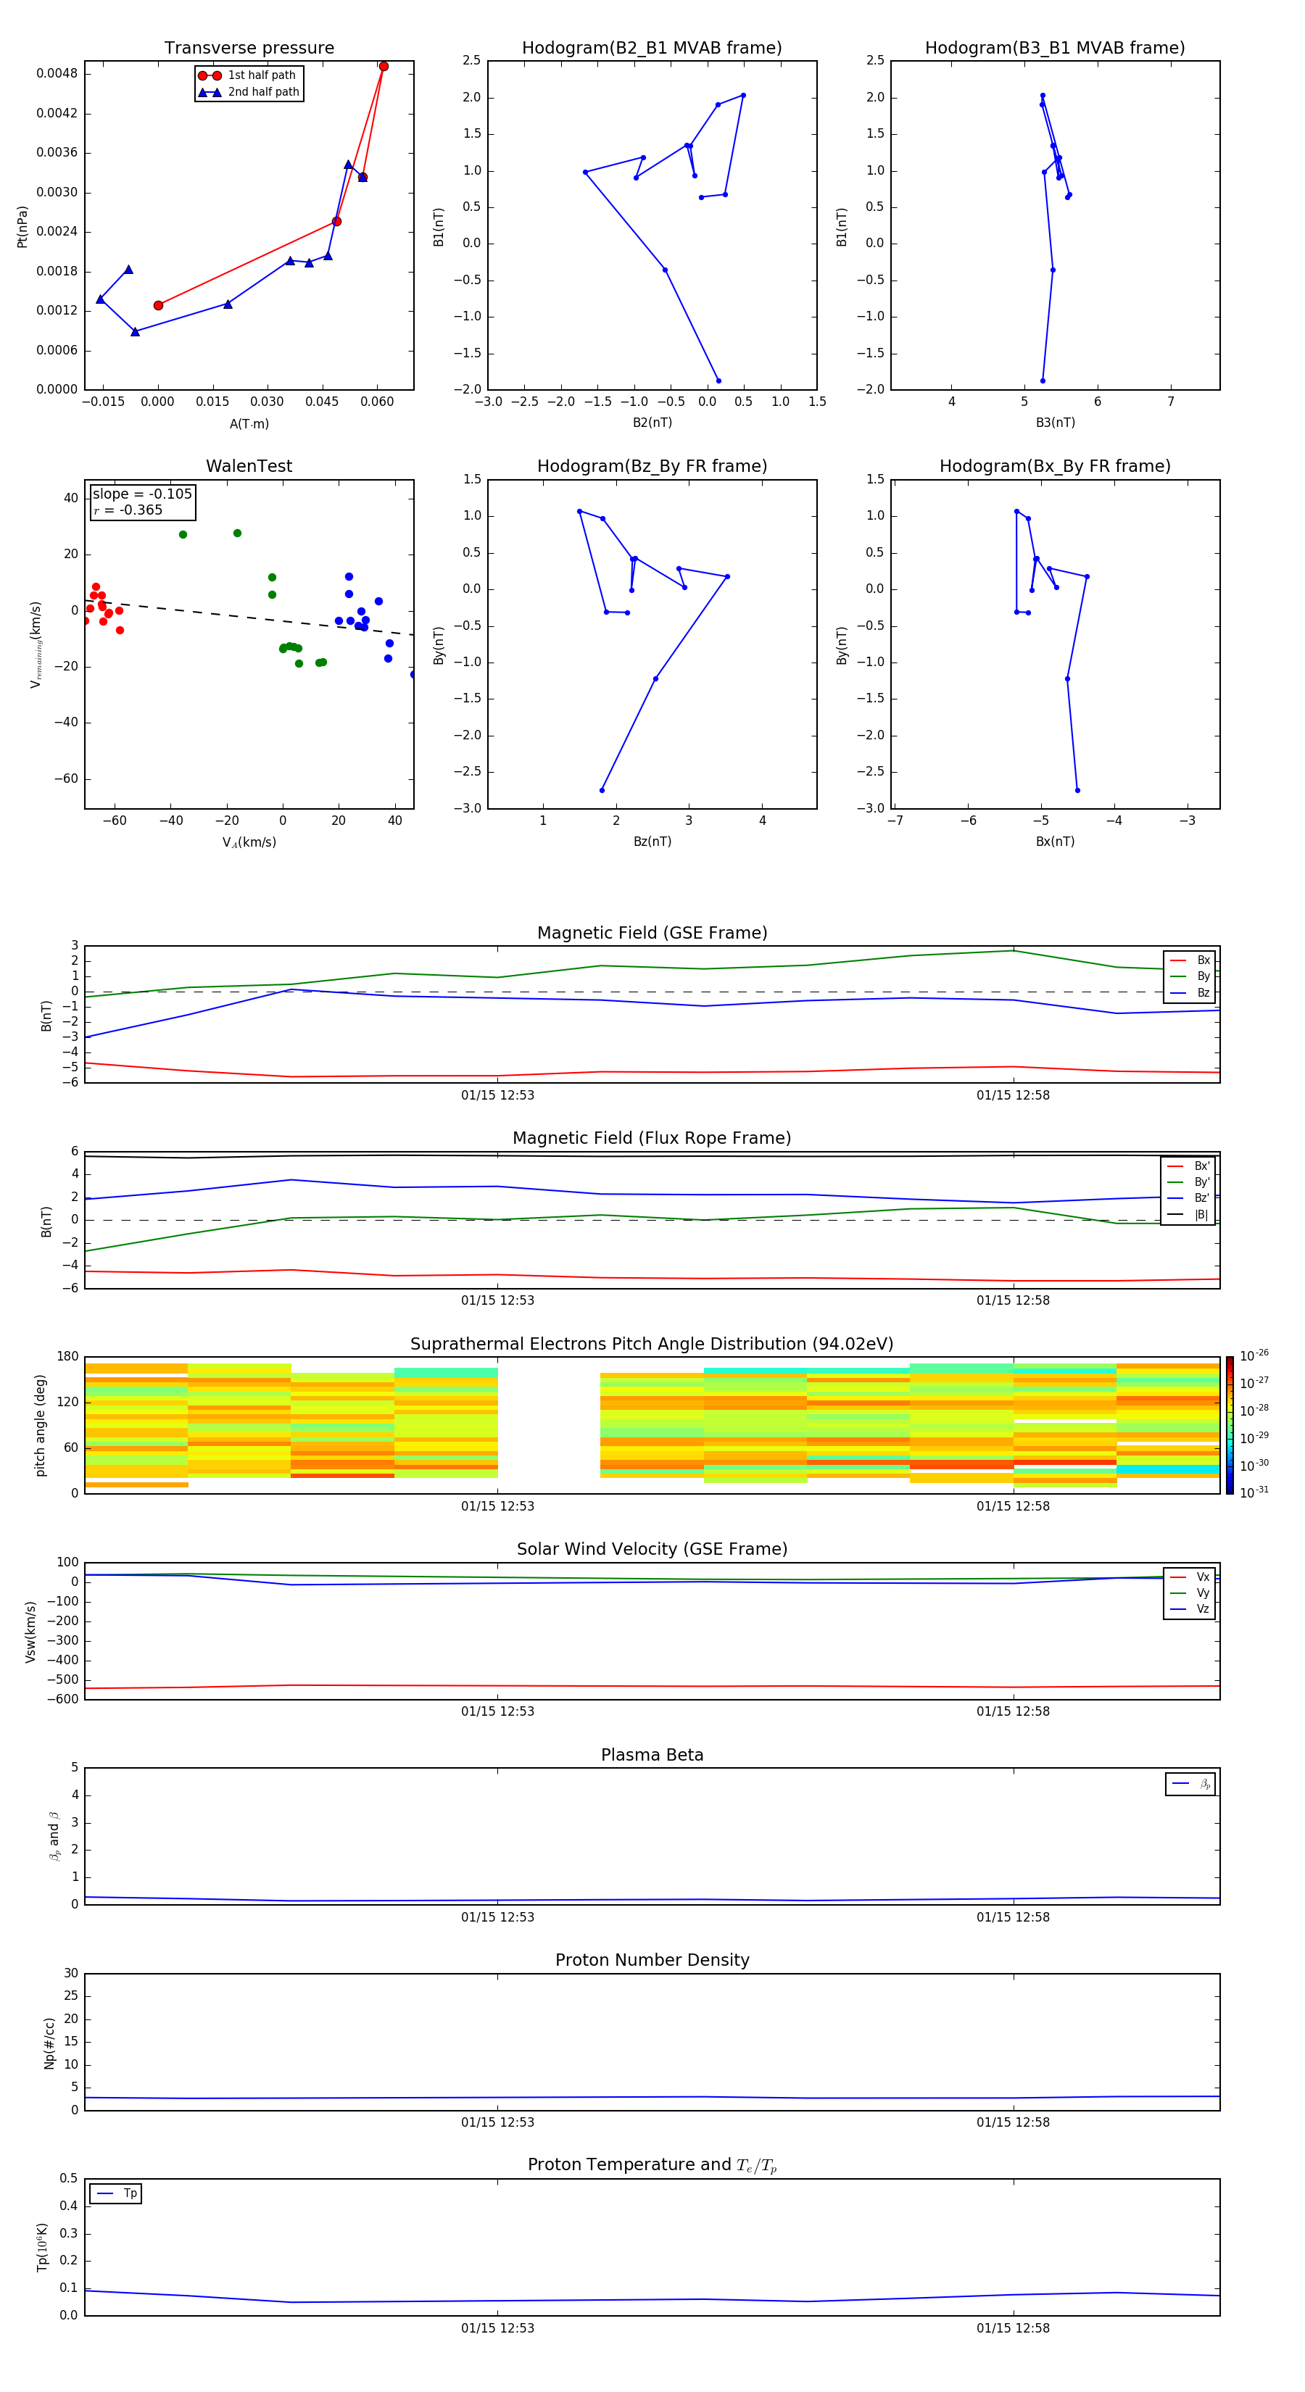This screenshot has height=2392, width=1305.
Task: Click the "Bz(nT)" x-axis label
Action: tap(652, 842)
